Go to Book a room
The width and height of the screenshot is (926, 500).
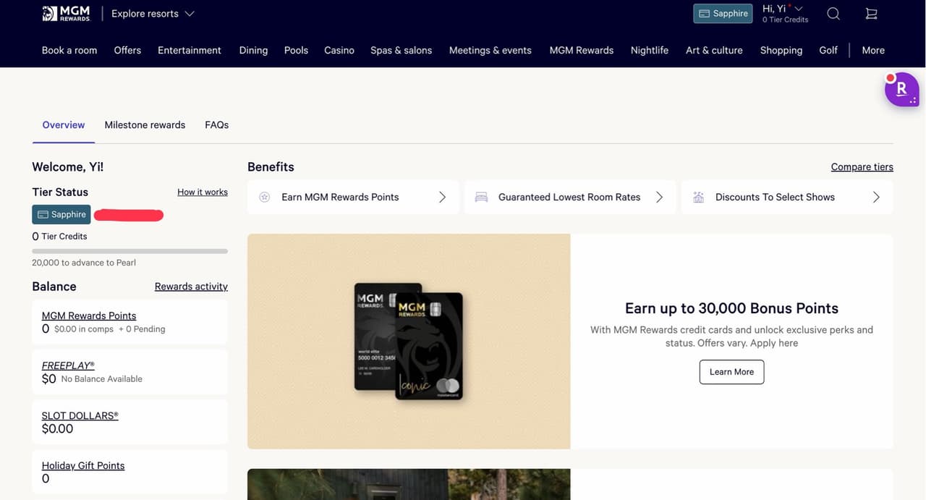(69, 50)
